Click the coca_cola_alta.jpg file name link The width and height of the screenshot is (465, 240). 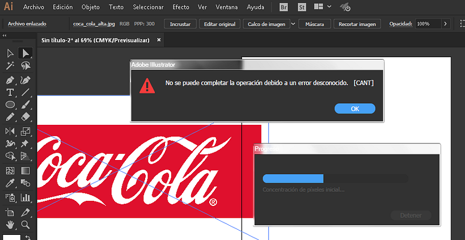pos(94,24)
